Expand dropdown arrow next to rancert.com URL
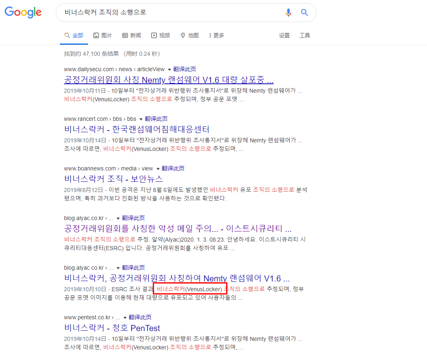Screen dimensions: 427x362 coord(141,119)
